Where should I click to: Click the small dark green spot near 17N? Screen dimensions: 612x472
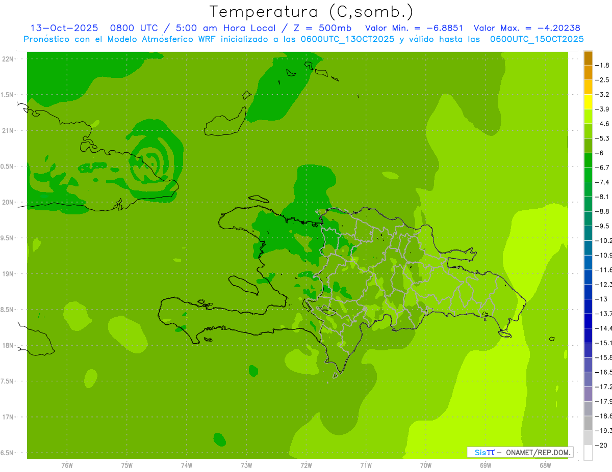pyautogui.click(x=219, y=438)
